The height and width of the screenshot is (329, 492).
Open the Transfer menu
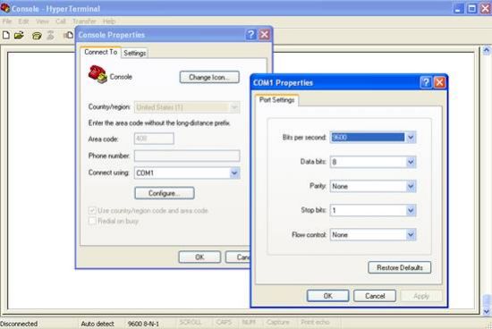[x=84, y=21]
